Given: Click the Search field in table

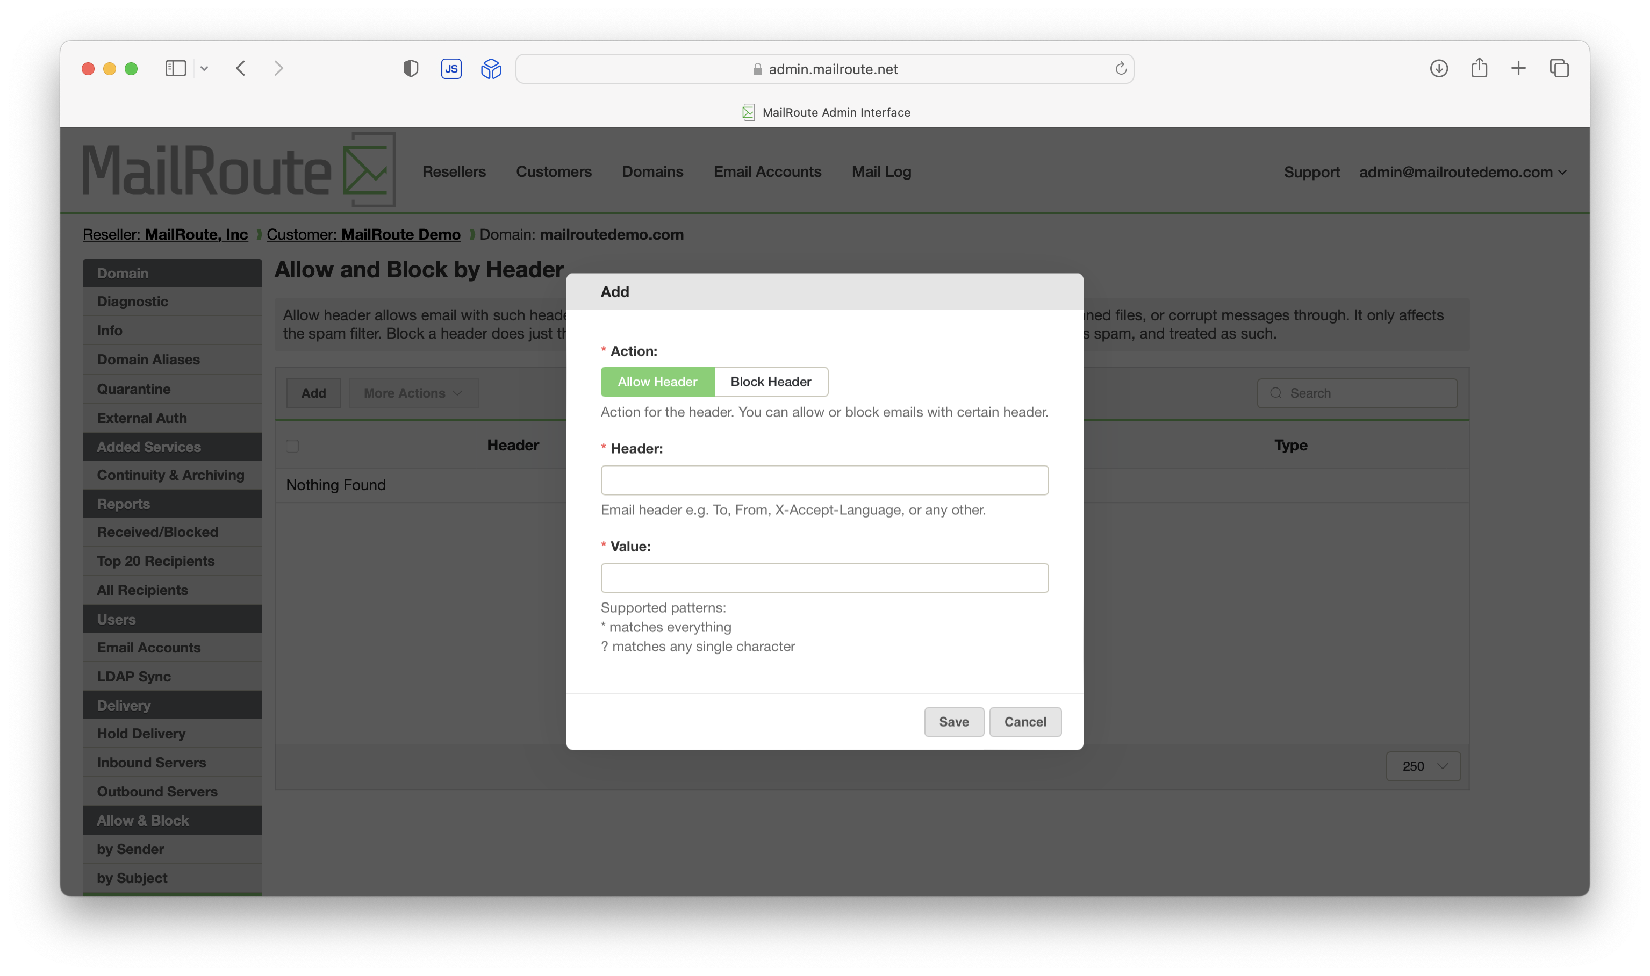Looking at the screenshot, I should point(1357,393).
